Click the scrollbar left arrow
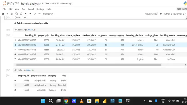 coord(15,65)
